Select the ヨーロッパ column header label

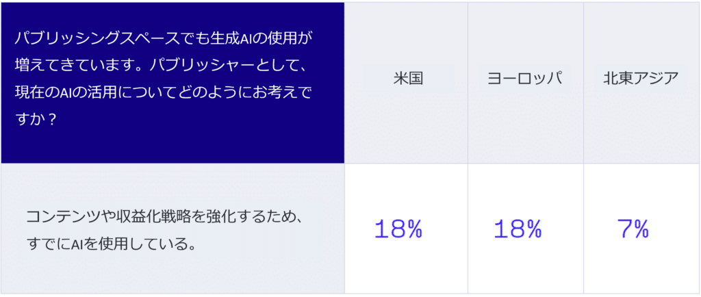[x=525, y=79]
